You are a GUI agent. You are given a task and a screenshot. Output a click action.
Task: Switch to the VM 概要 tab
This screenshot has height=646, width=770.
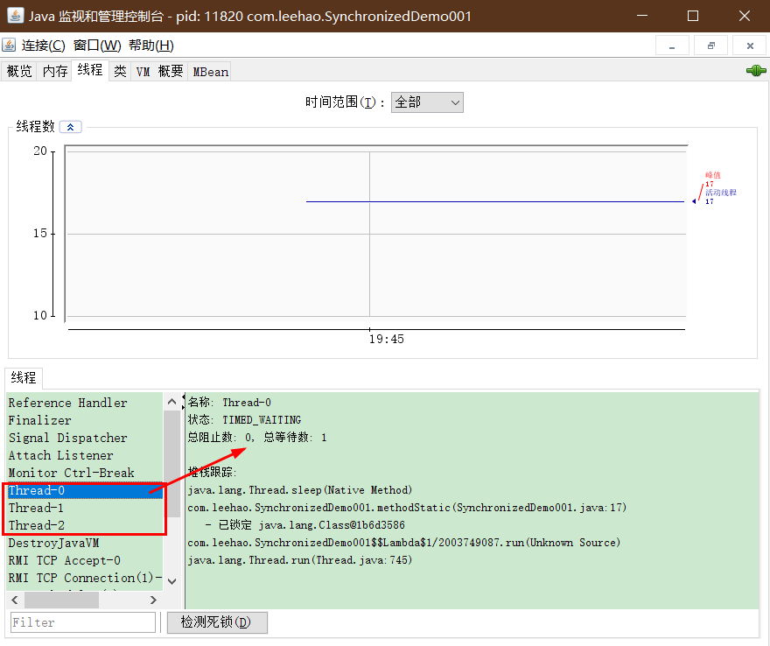159,72
